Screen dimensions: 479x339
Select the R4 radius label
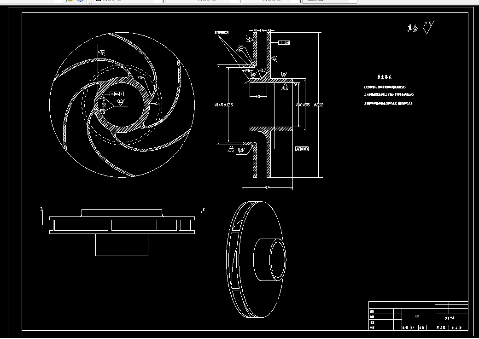pos(238,50)
